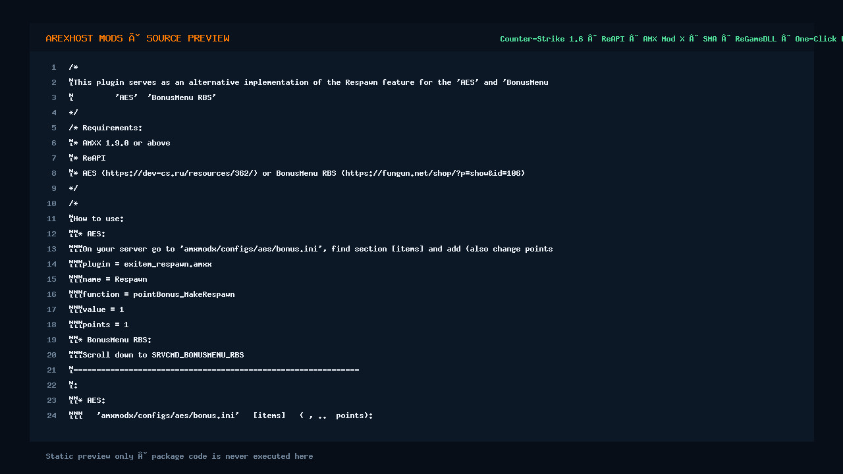Click the line 'points = 1'

(x=99, y=325)
